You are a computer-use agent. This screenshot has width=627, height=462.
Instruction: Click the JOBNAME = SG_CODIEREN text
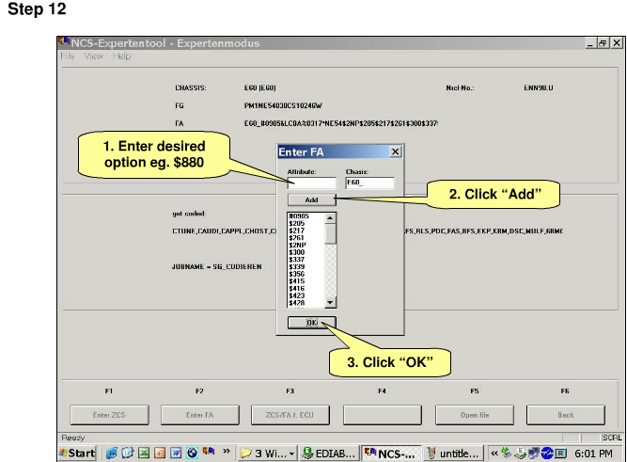click(x=217, y=266)
